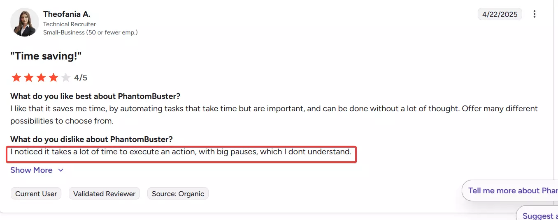Click the reviewer name Theofania A.
This screenshot has height=220, width=558.
(x=67, y=14)
